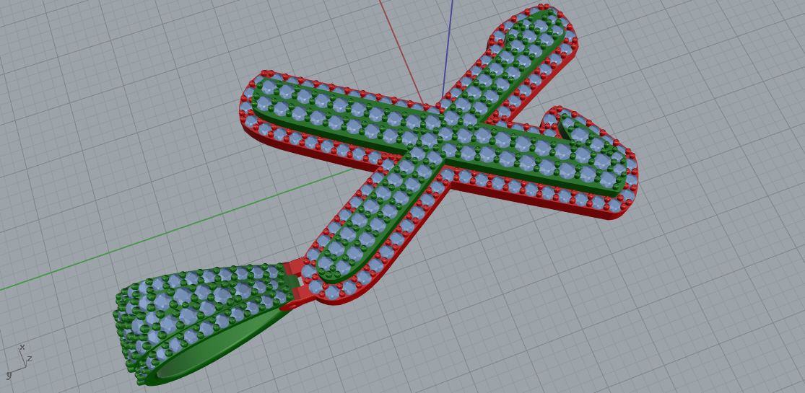Click the blue vertical axis line
Image resolution: width=805 pixels, height=393 pixels.
pyautogui.click(x=448, y=49)
